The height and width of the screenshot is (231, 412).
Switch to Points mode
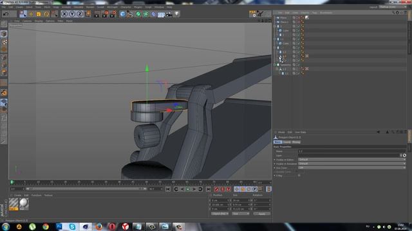coord(4,57)
